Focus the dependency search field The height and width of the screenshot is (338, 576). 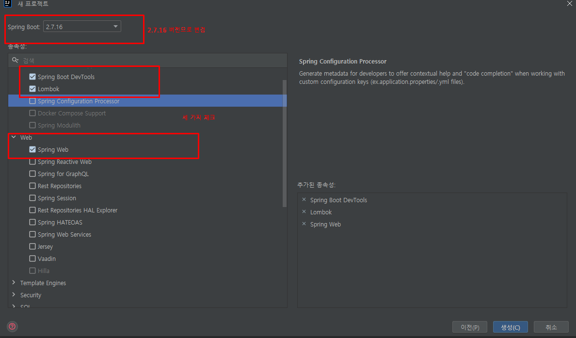148,60
